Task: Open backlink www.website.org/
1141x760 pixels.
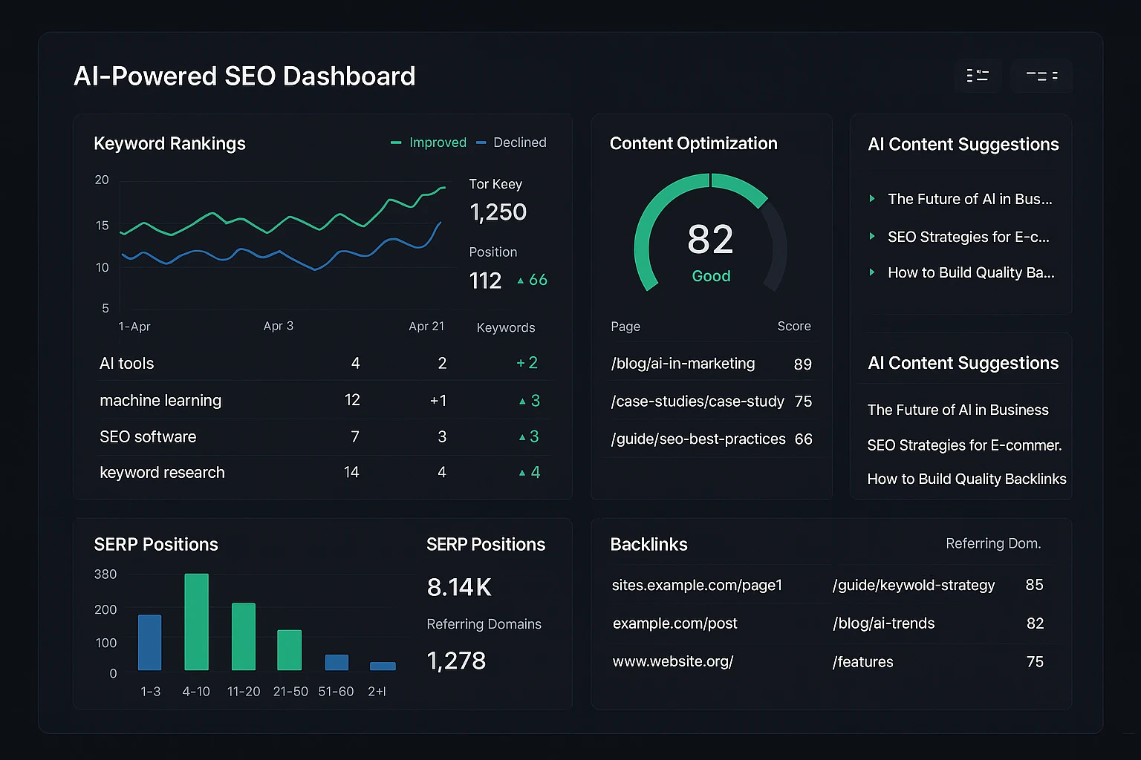Action: coord(673,661)
